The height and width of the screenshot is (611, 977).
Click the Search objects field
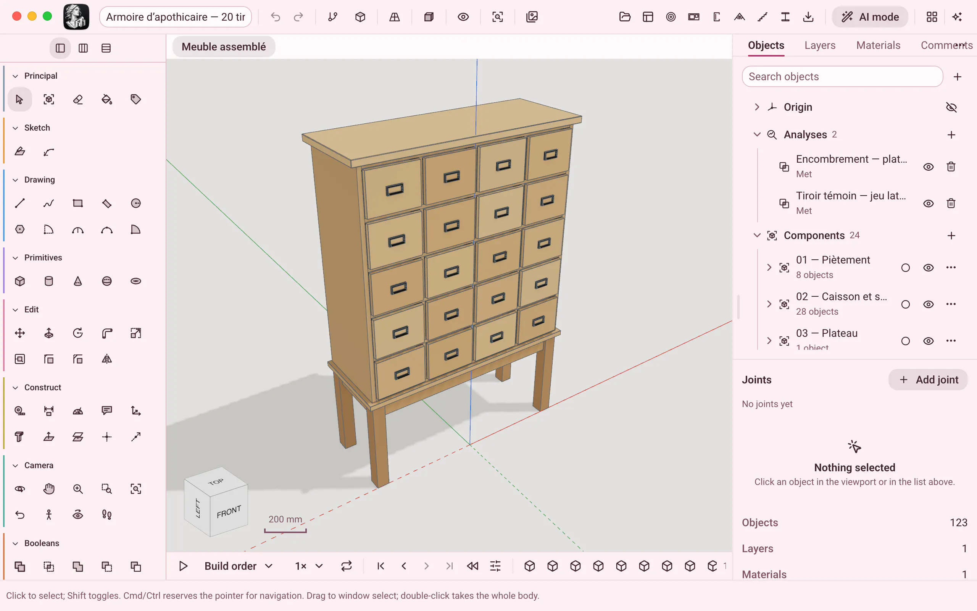click(x=842, y=77)
